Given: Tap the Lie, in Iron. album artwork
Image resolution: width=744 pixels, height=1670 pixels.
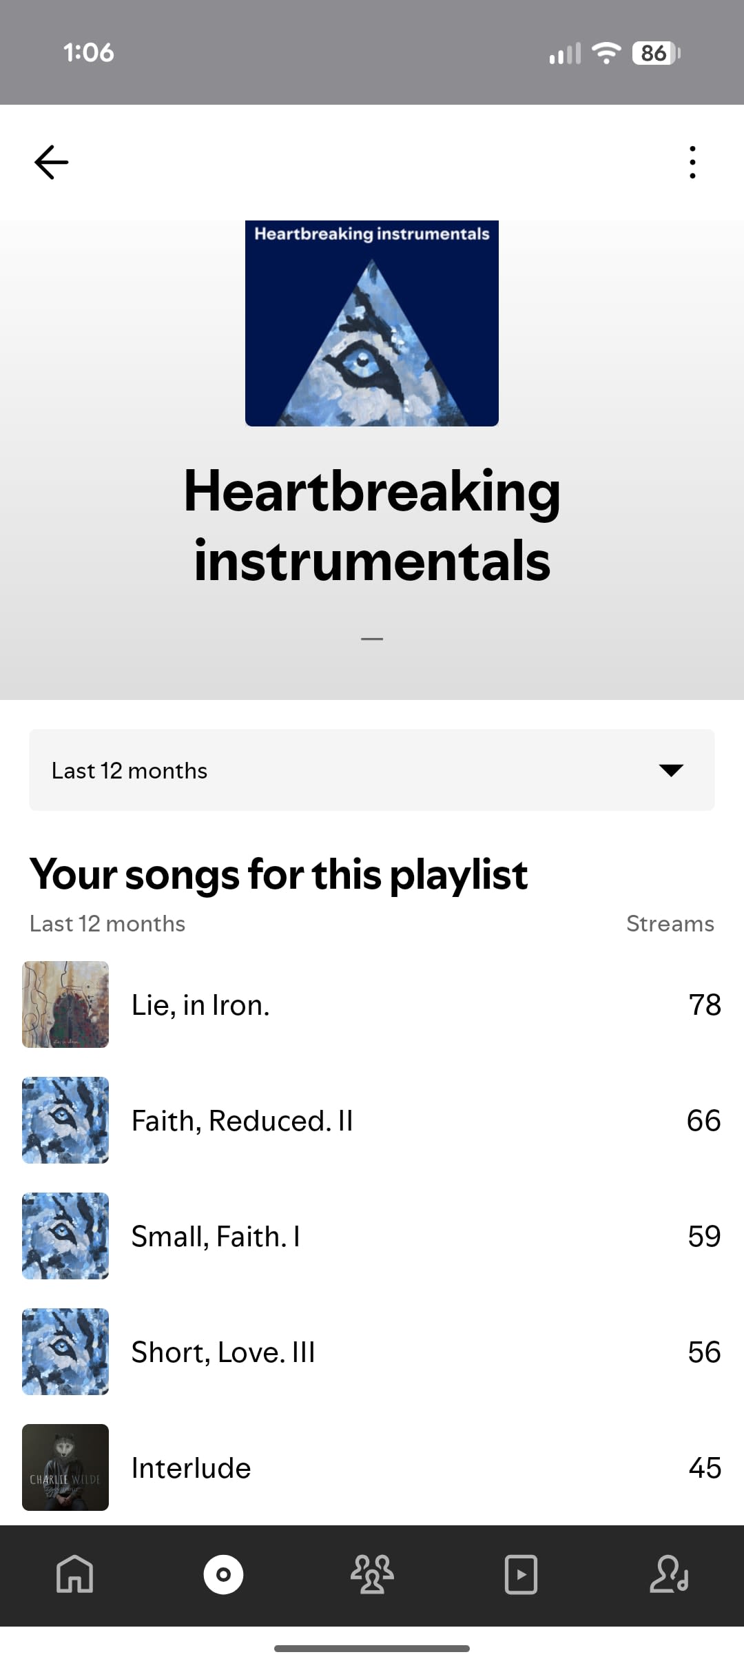Looking at the screenshot, I should tap(65, 1004).
